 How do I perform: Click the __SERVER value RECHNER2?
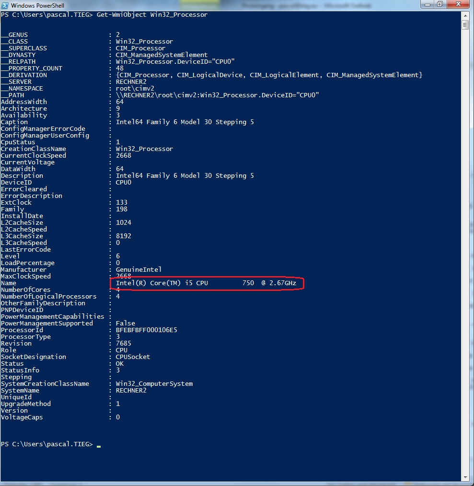click(x=131, y=82)
